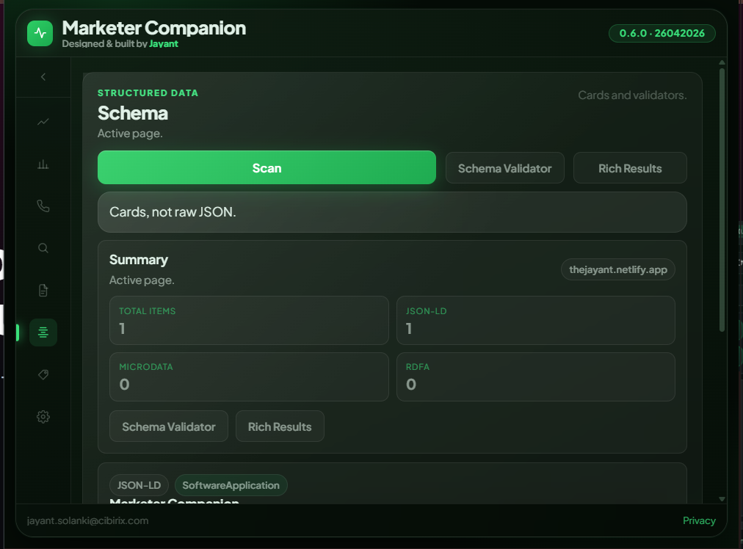The width and height of the screenshot is (743, 549).
Task: Select the active Schema sidebar icon
Action: [x=43, y=332]
